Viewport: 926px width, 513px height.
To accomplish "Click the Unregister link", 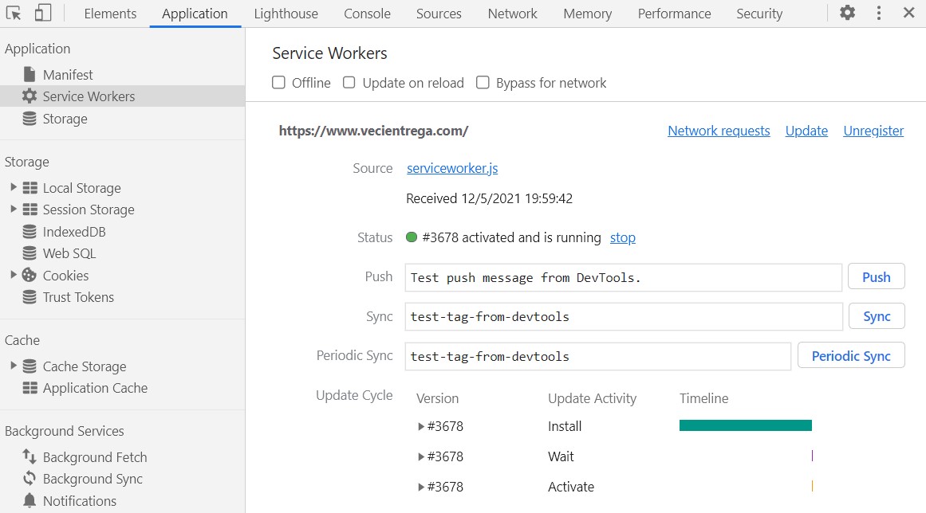I will (873, 131).
